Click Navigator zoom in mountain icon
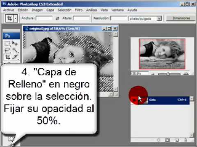197x147 pixels. tap(186, 73)
